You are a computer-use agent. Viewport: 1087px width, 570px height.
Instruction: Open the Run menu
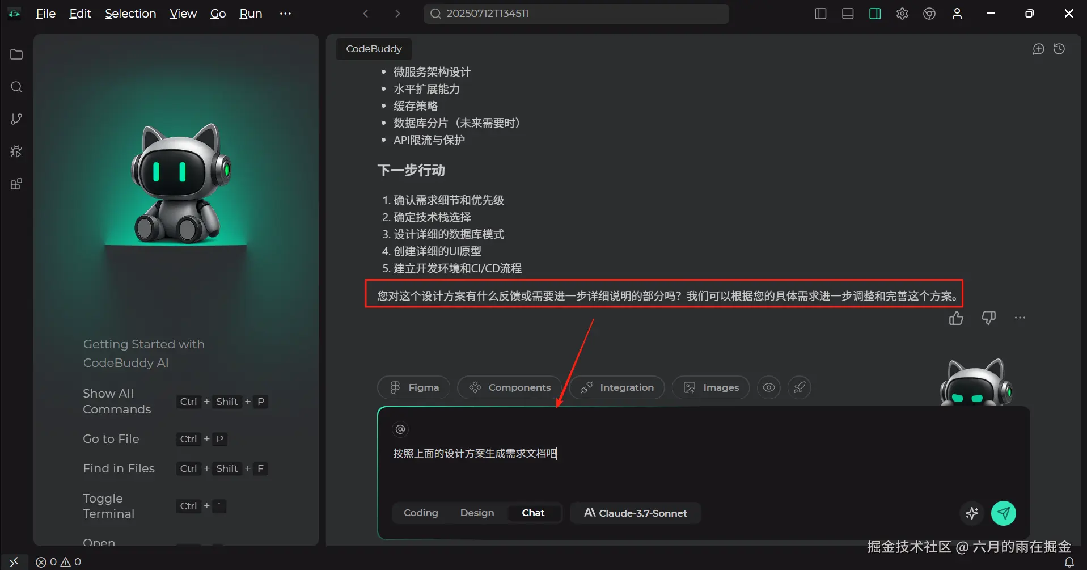(251, 14)
